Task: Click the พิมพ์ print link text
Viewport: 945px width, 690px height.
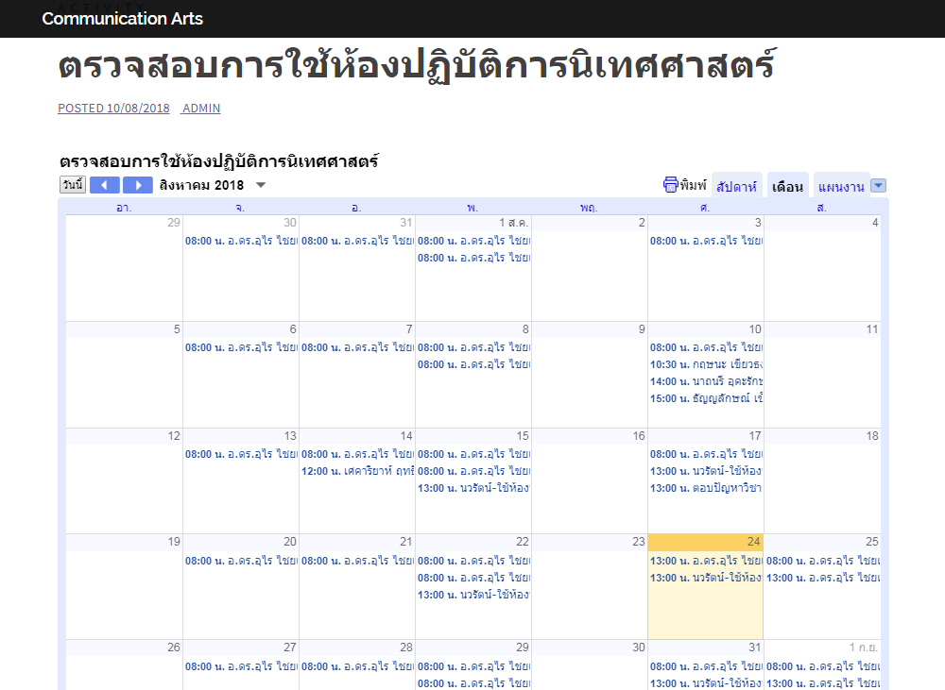Action: coord(693,185)
